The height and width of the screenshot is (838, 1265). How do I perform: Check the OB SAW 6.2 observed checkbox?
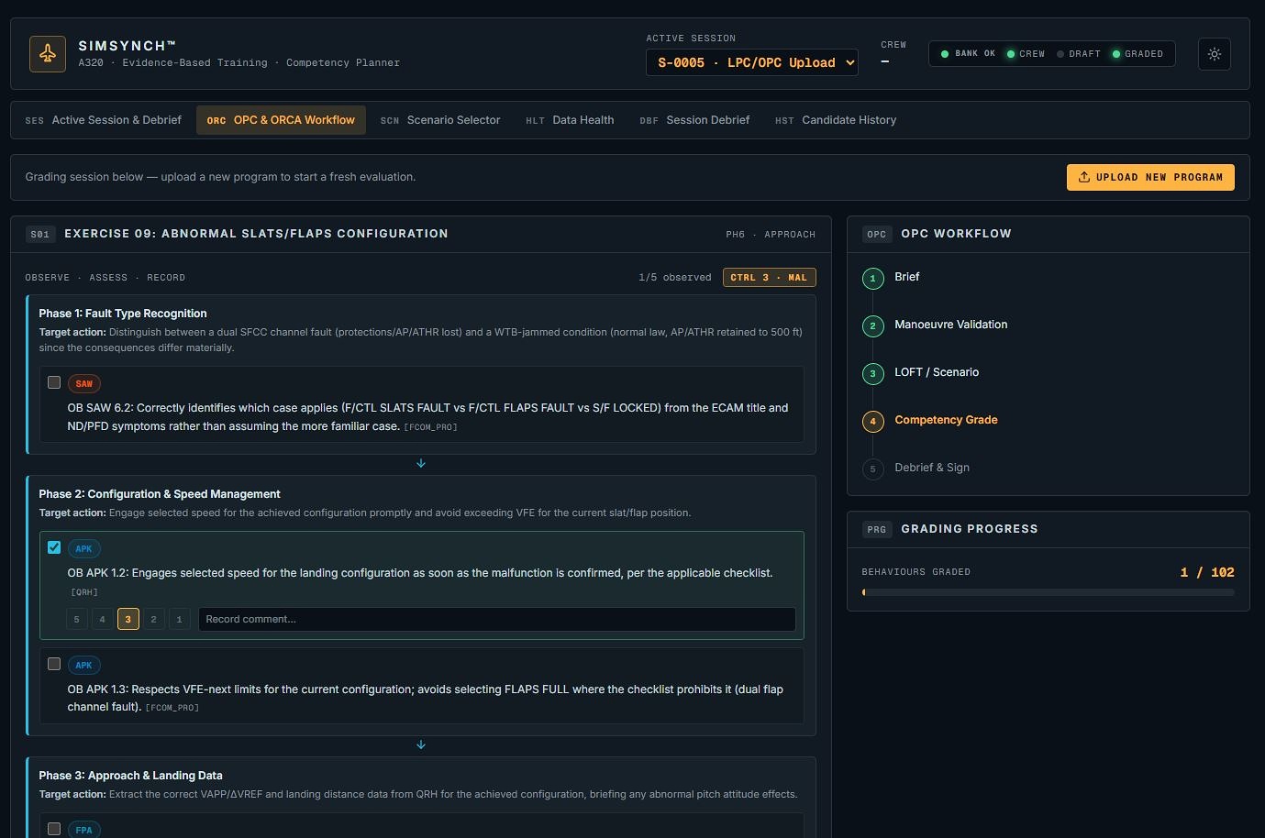[x=54, y=382]
